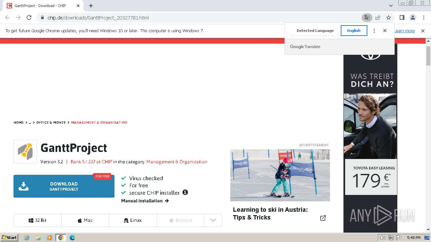Select the Detected Language tab

click(315, 31)
